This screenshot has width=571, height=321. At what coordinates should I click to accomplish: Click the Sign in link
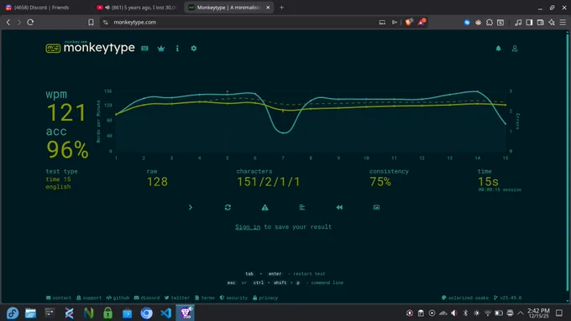tap(248, 227)
